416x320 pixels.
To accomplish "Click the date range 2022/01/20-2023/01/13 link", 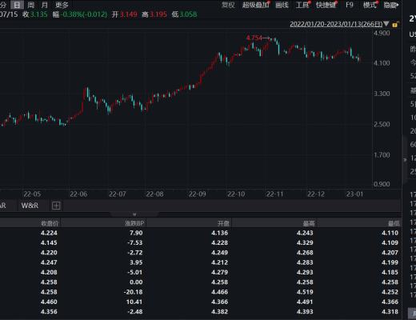I will pos(336,24).
